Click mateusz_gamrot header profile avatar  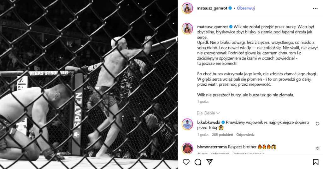tap(187, 9)
